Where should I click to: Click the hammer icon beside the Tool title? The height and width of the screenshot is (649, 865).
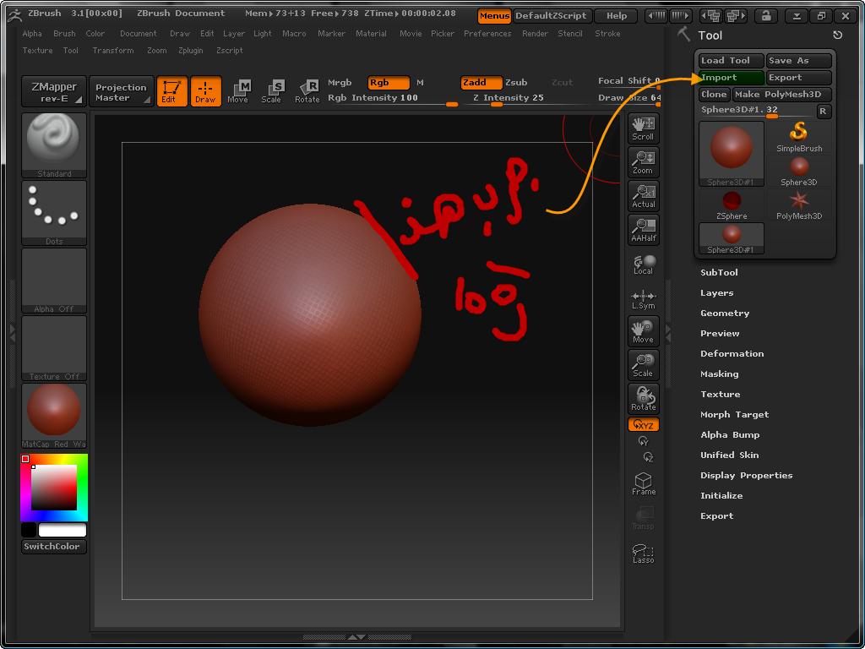[684, 35]
